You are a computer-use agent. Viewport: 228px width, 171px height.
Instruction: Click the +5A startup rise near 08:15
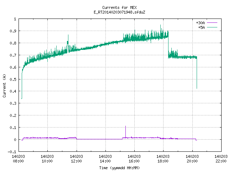point(22,85)
